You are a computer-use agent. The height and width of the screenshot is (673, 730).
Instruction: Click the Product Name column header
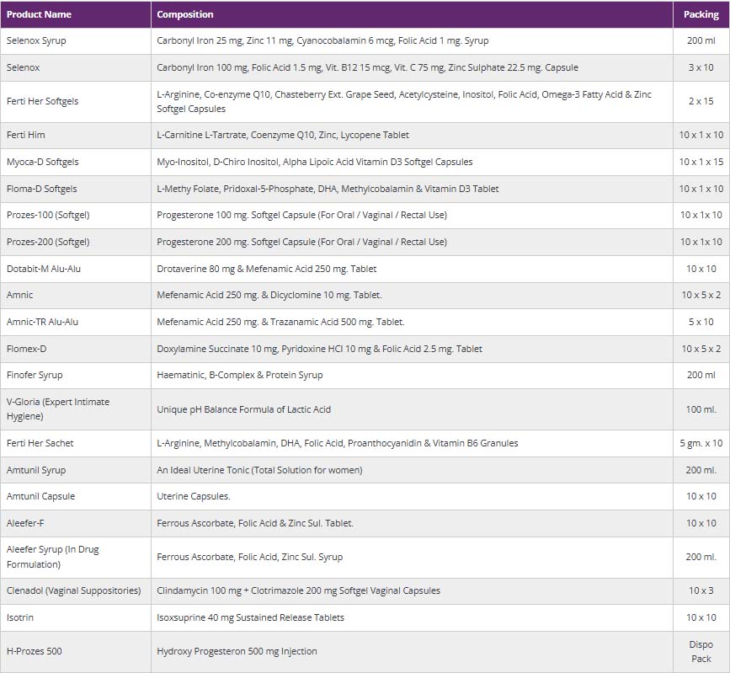coord(39,14)
